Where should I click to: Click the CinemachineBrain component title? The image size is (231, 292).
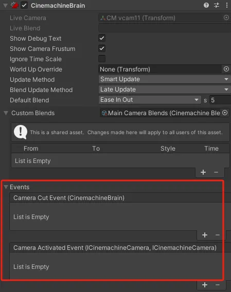point(58,6)
